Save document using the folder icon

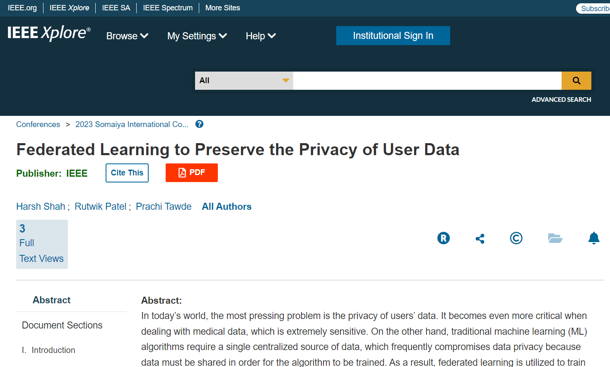(x=555, y=238)
